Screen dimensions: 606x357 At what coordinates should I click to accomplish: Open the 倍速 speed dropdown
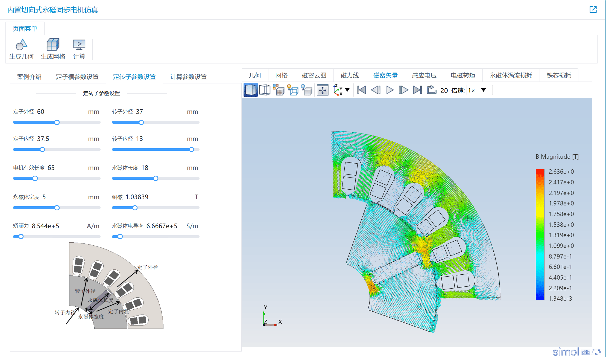pyautogui.click(x=480, y=90)
